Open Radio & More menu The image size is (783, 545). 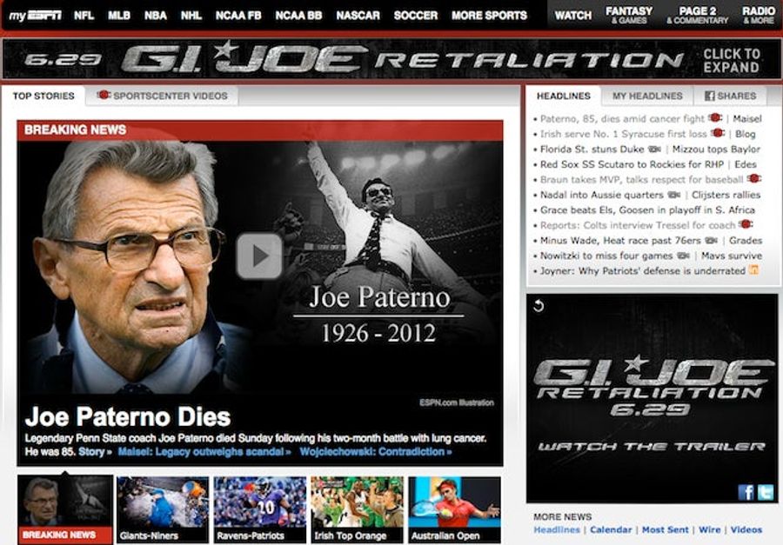pyautogui.click(x=759, y=15)
